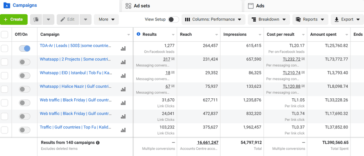The width and height of the screenshot is (364, 156).
Task: Open Reach column header dropdown arrow
Action: tap(216, 35)
